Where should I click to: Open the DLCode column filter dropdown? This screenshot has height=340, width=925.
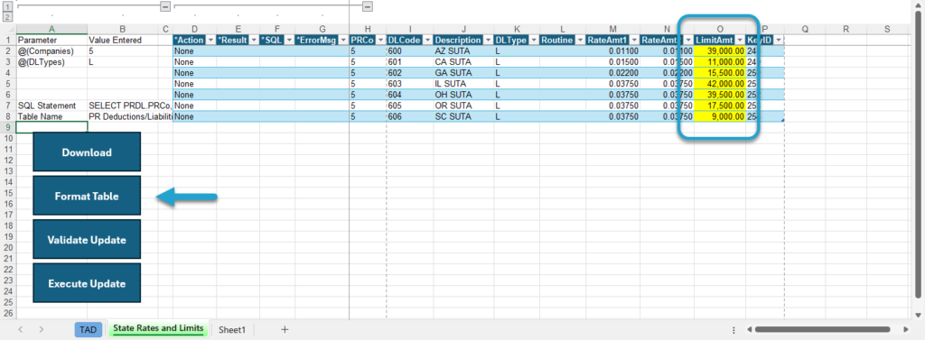pyautogui.click(x=426, y=40)
